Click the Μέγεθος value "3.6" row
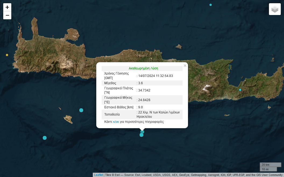 click(140, 83)
